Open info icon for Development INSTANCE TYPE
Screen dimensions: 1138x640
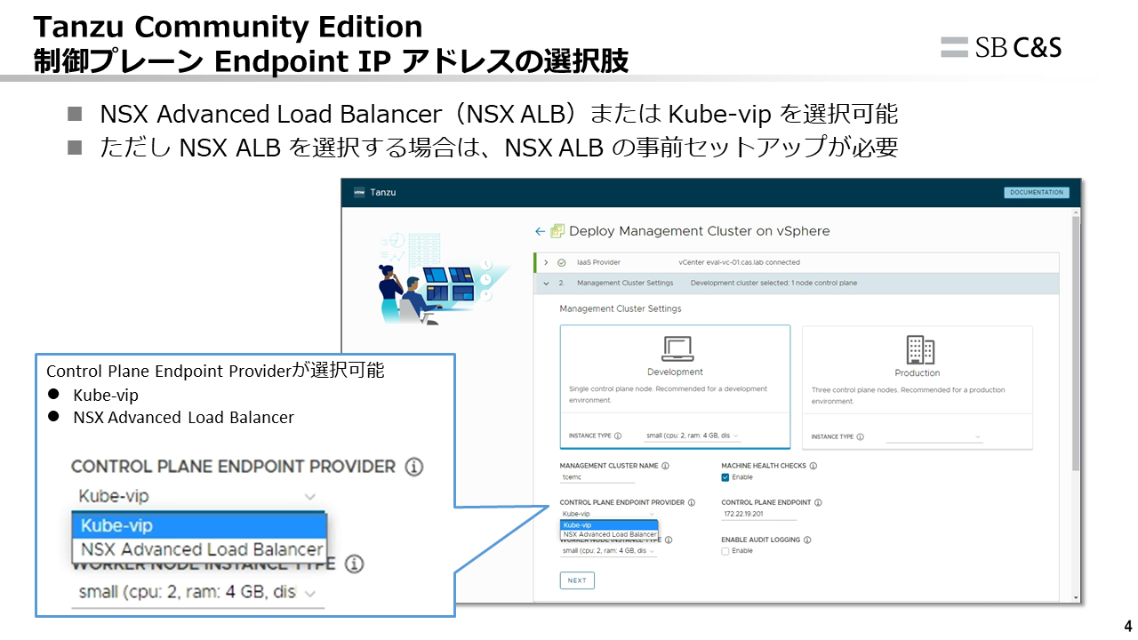click(x=618, y=436)
